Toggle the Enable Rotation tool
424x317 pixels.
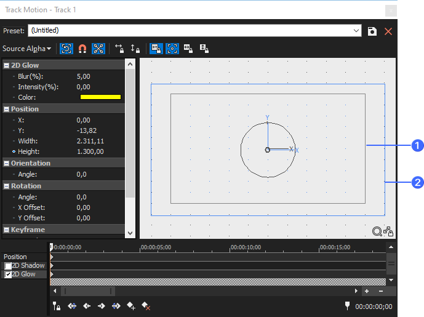pos(65,49)
